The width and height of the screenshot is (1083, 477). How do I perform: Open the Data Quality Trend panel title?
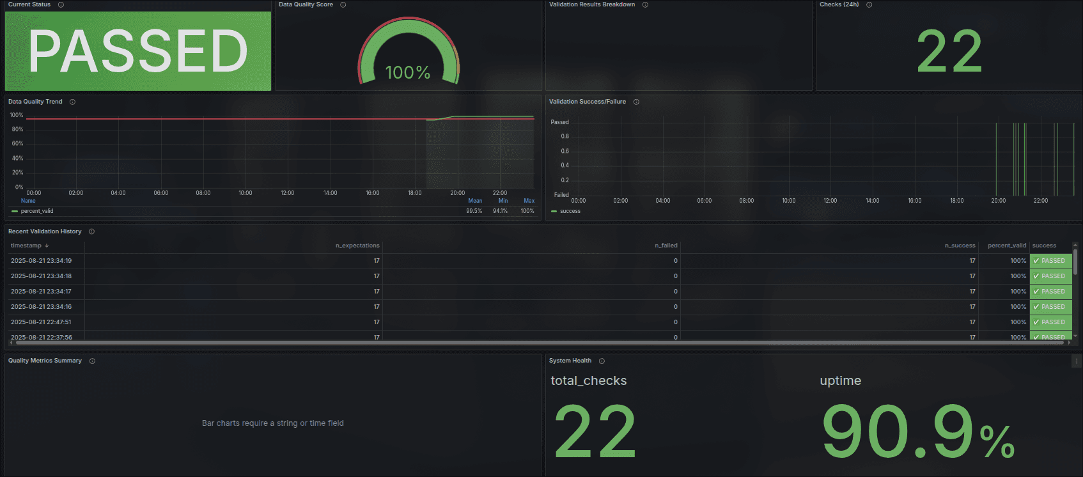[x=35, y=102]
